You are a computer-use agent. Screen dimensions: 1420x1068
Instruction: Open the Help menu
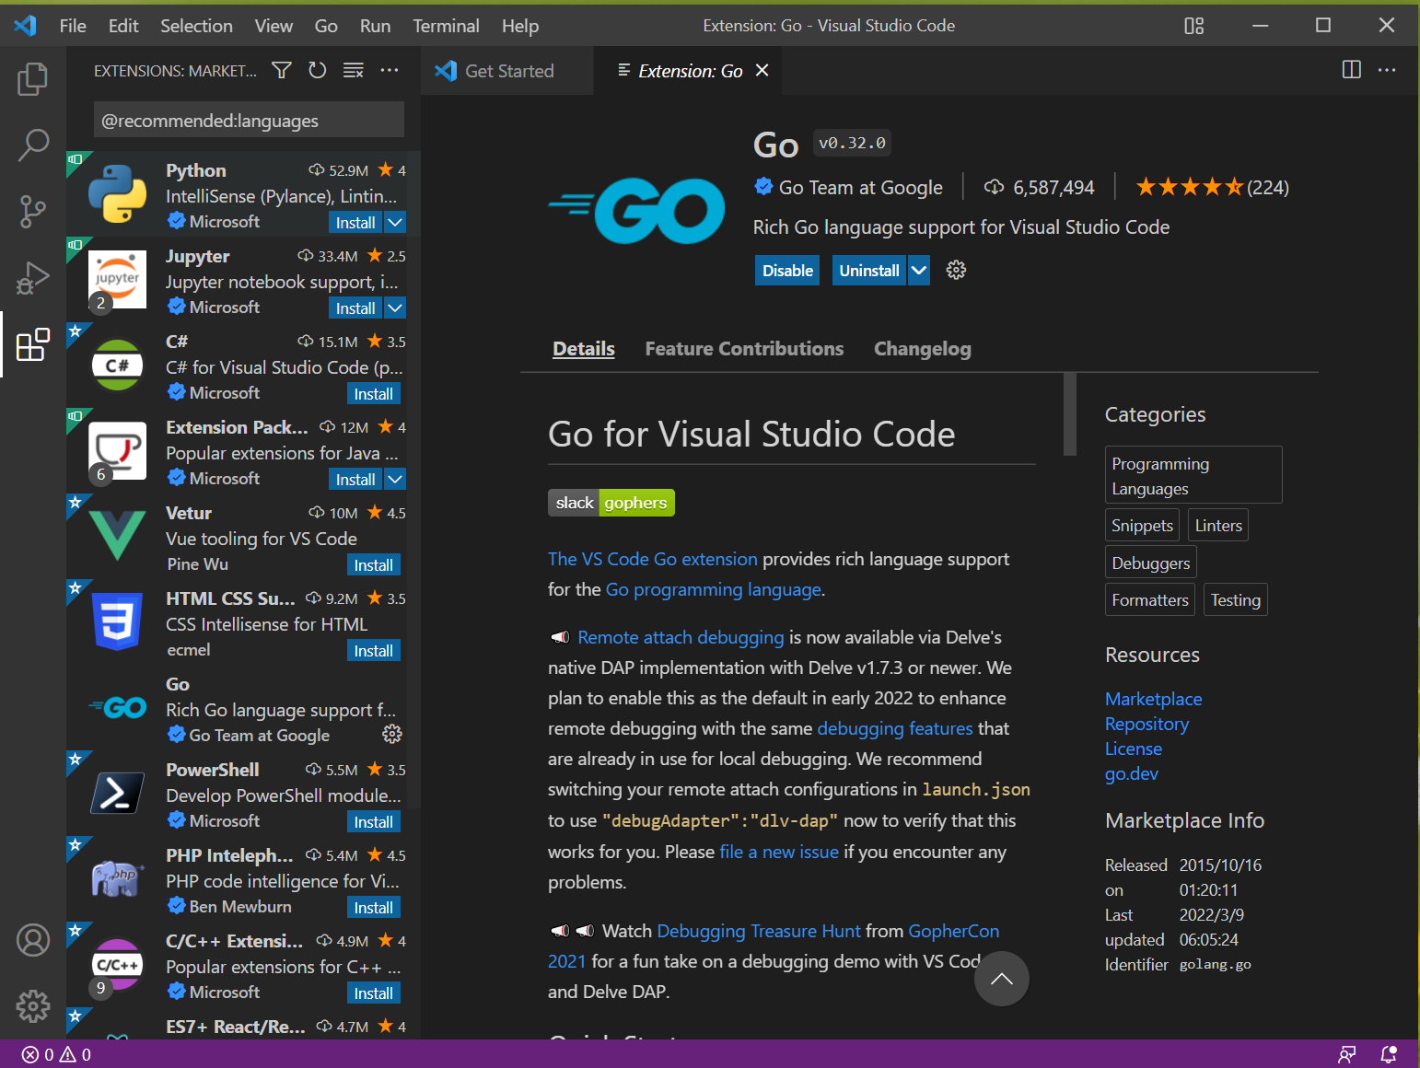click(x=520, y=26)
